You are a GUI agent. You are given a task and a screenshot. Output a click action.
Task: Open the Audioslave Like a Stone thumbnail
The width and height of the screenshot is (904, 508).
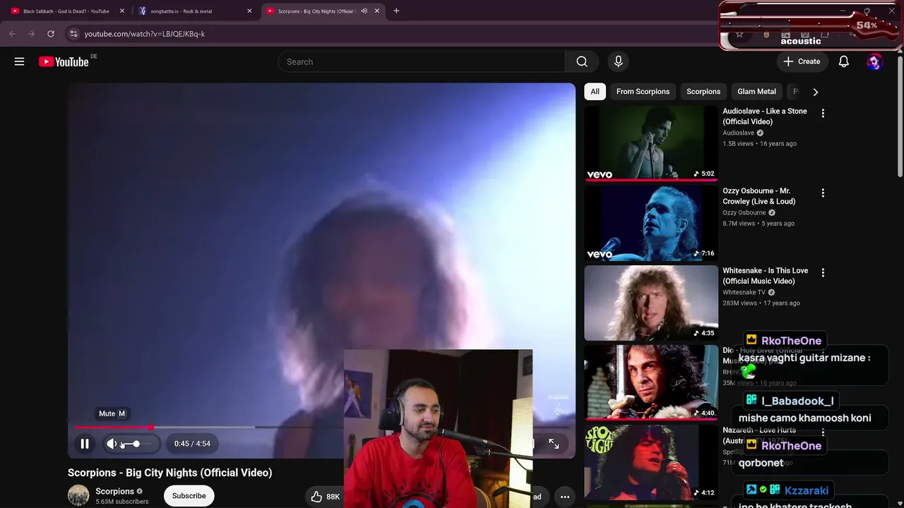click(x=651, y=143)
